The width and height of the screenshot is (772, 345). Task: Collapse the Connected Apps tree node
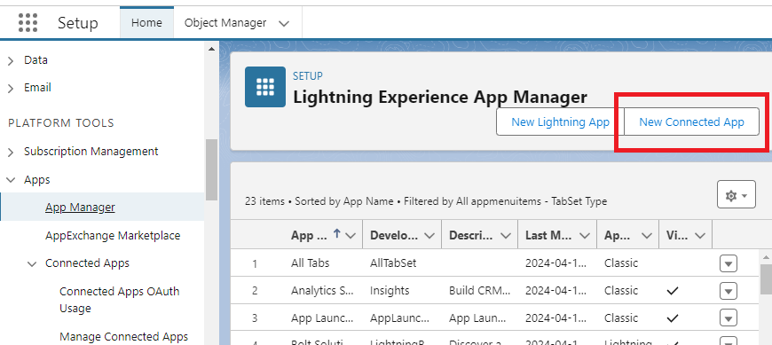coord(32,264)
